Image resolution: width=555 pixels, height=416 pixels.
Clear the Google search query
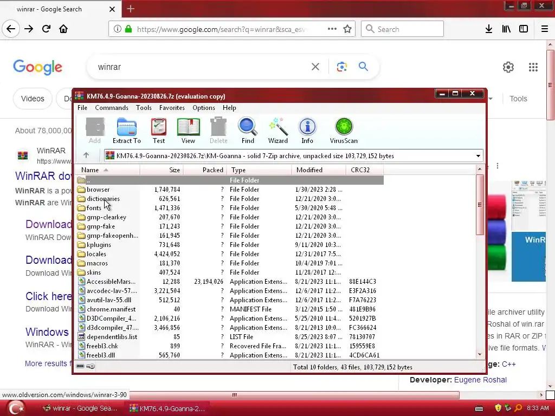coord(315,67)
